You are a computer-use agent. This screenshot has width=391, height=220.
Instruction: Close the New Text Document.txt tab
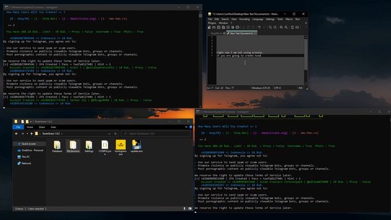pos(255,33)
